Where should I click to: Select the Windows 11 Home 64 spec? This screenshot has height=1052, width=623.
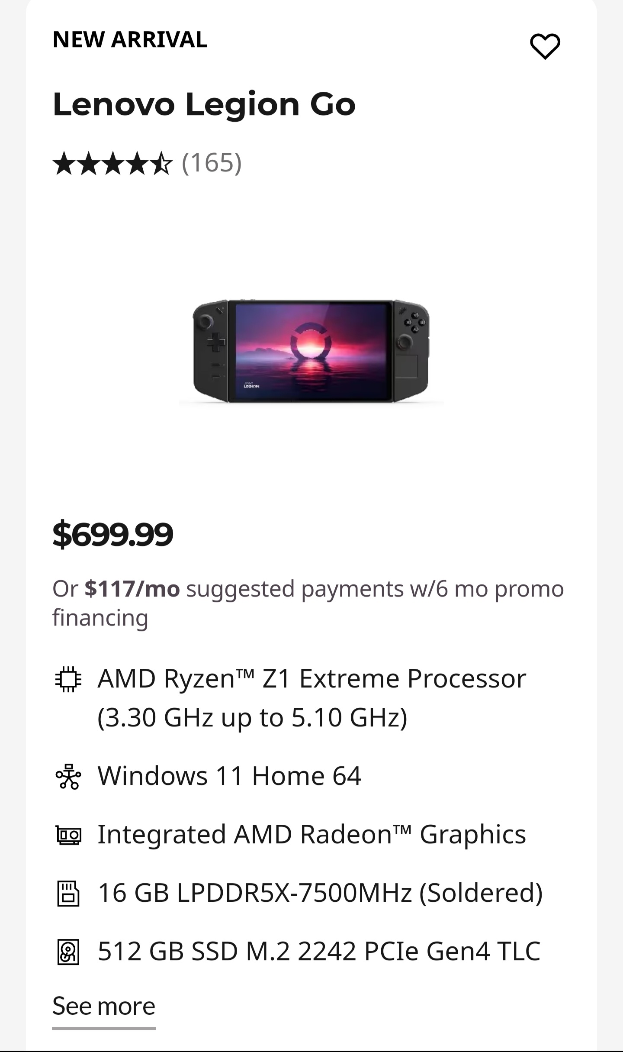pyautogui.click(x=229, y=776)
